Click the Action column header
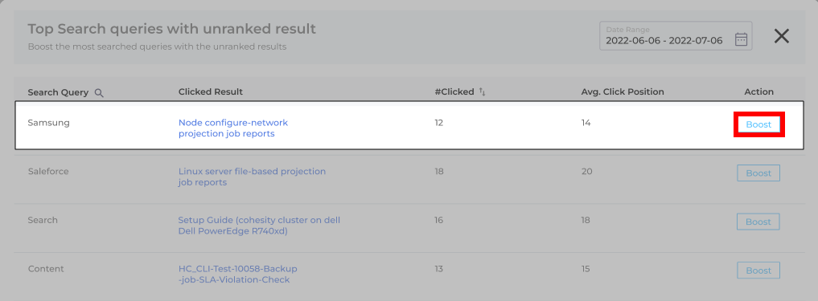The height and width of the screenshot is (301, 818). pos(758,92)
